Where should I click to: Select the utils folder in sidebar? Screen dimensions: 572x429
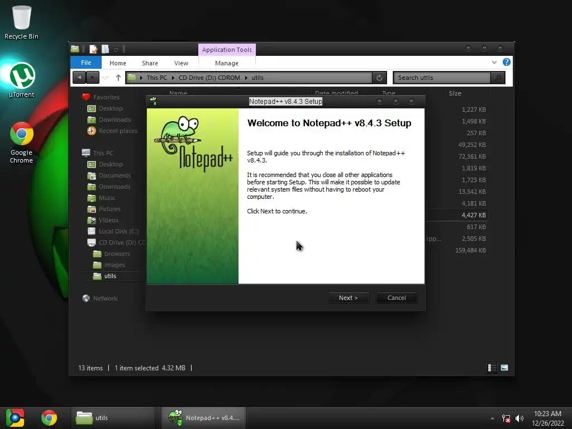coord(110,276)
